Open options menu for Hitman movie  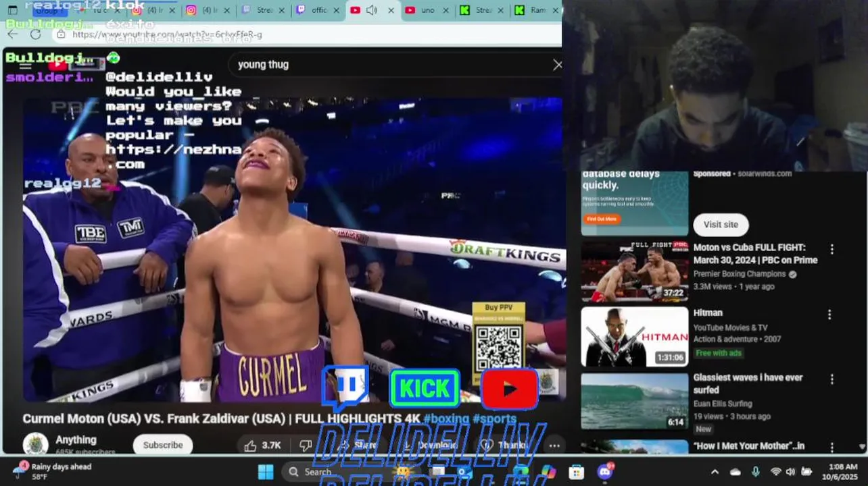[829, 315]
